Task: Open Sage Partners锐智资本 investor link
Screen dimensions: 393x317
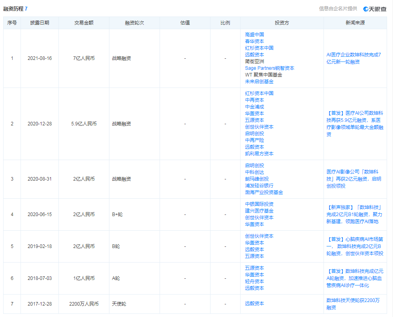Action: 270,68
